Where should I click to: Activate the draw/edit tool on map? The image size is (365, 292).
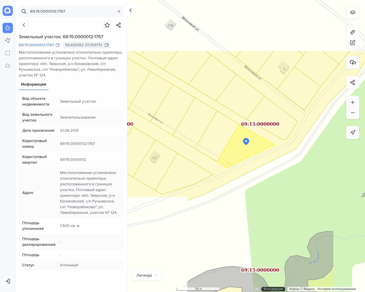tap(352, 42)
